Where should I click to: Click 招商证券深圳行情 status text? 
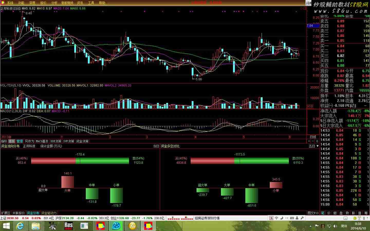click(207, 218)
